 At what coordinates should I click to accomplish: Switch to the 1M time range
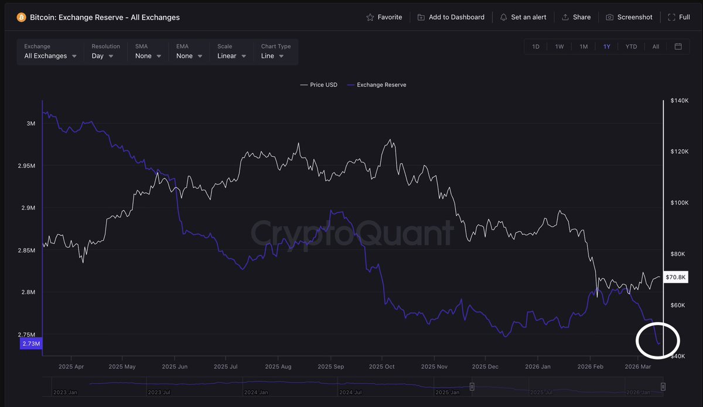(583, 46)
